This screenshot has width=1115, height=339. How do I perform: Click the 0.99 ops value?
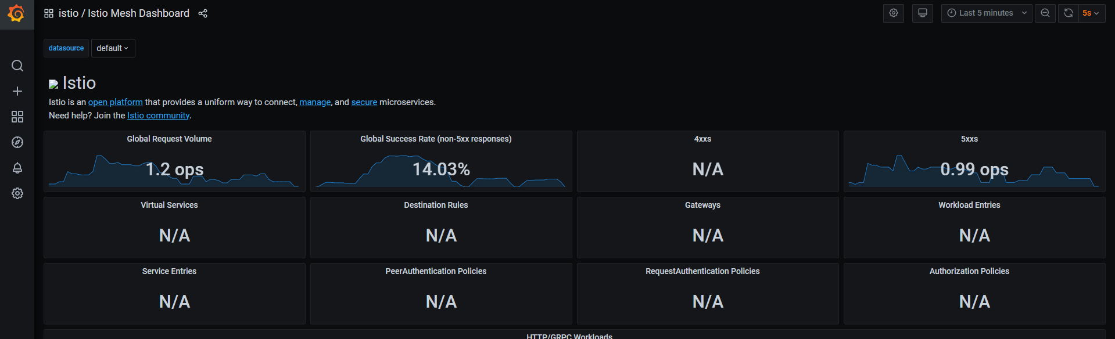click(x=974, y=169)
